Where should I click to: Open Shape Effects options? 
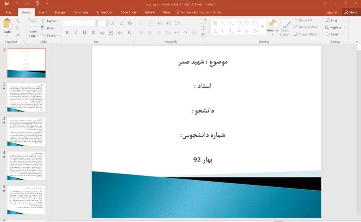point(306,34)
